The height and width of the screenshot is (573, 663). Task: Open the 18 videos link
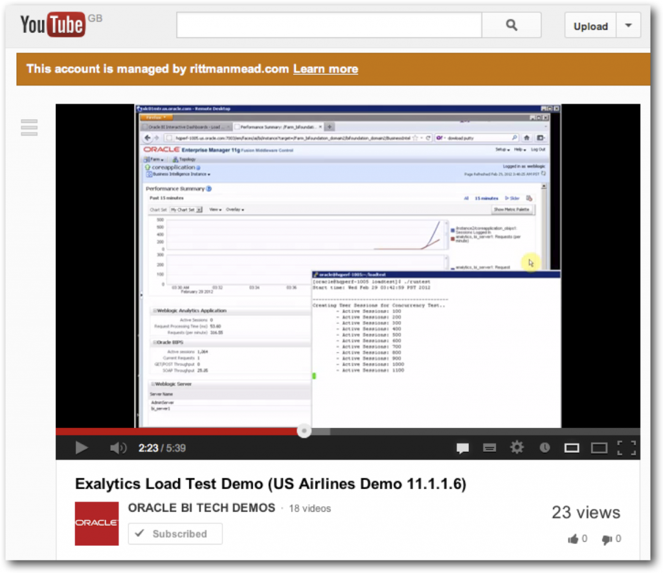tap(310, 509)
